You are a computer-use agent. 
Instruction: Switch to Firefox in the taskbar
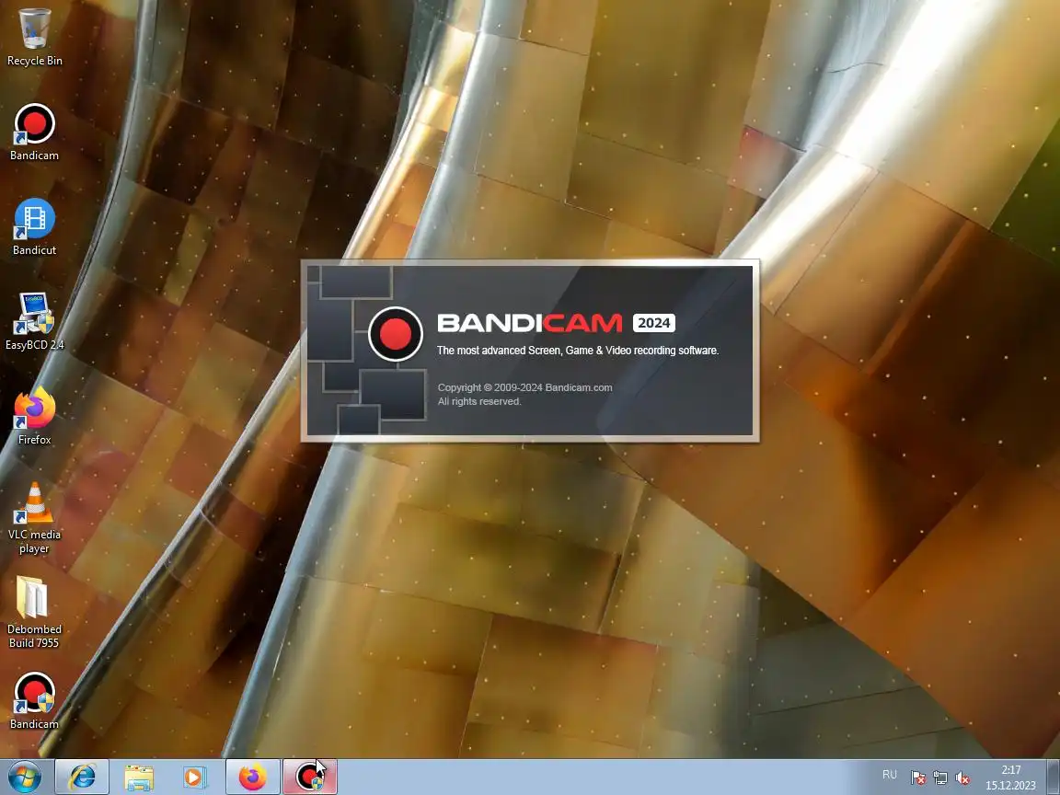tap(253, 778)
